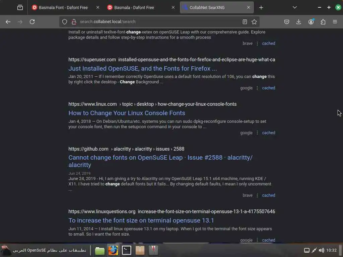Open the package box icon in taskbar

pos(140,250)
